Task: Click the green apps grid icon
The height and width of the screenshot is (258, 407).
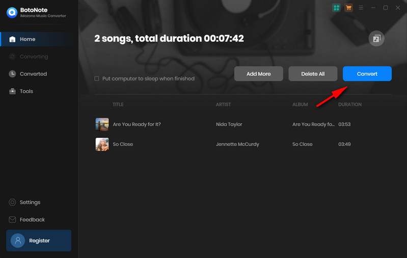Action: [x=336, y=8]
